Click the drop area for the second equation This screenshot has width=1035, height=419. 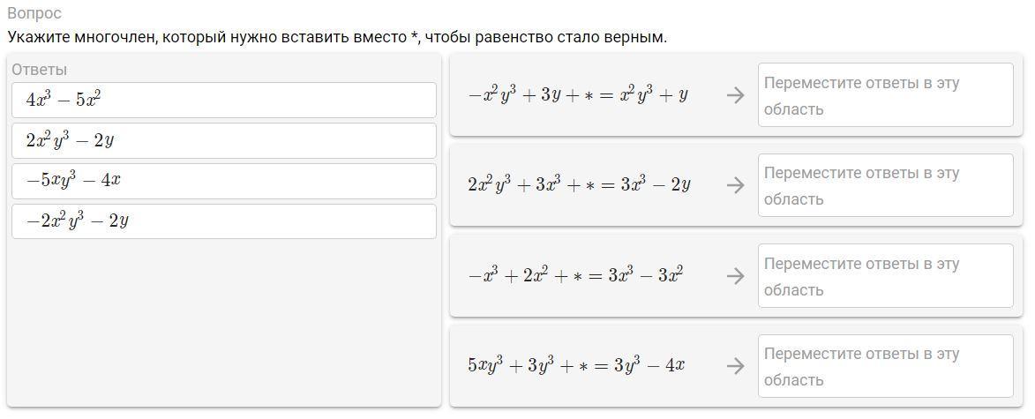tap(885, 185)
